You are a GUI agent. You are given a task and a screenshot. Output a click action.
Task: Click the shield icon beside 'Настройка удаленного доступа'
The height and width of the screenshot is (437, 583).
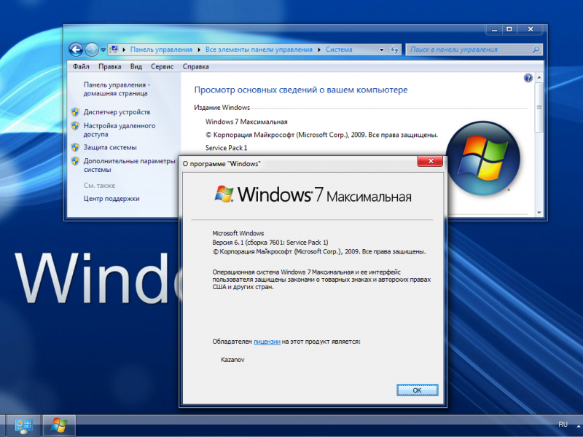coord(75,125)
